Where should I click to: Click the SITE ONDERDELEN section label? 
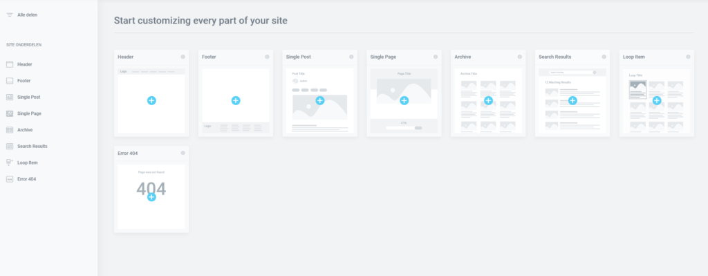pyautogui.click(x=24, y=45)
